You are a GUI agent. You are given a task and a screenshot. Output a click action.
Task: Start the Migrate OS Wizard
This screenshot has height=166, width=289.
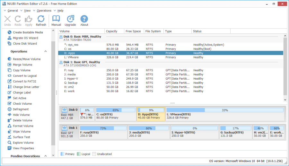pos(23,38)
